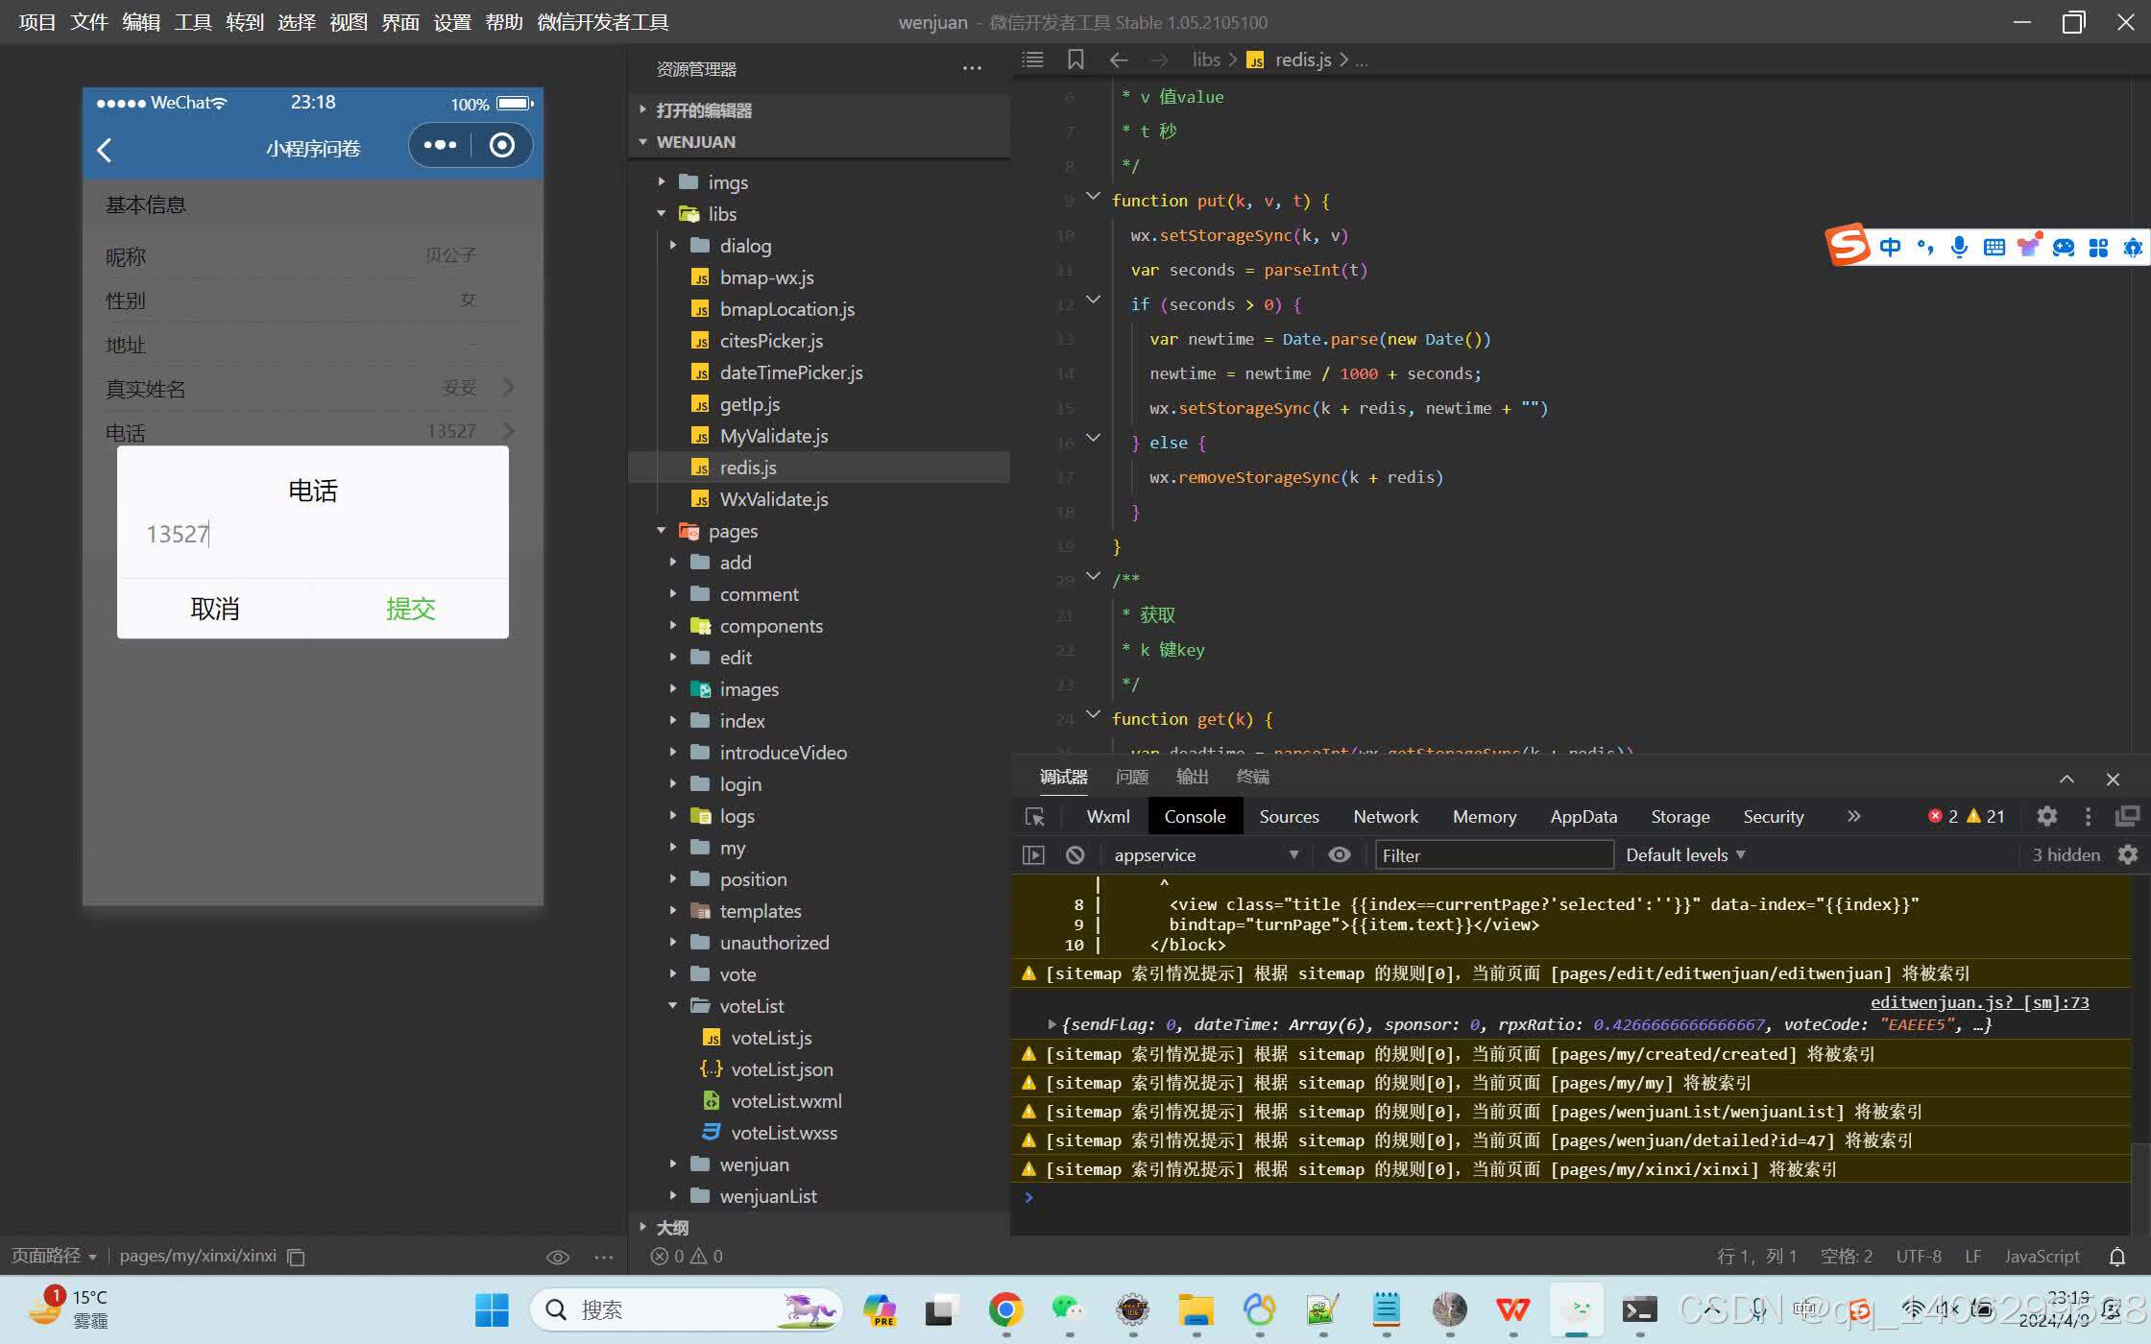
Task: Select the element inspector arrow icon
Action: [x=1035, y=816]
